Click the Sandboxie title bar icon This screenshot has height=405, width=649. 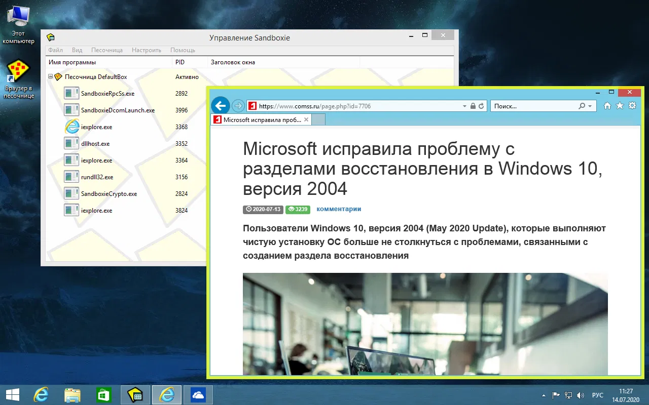[51, 37]
